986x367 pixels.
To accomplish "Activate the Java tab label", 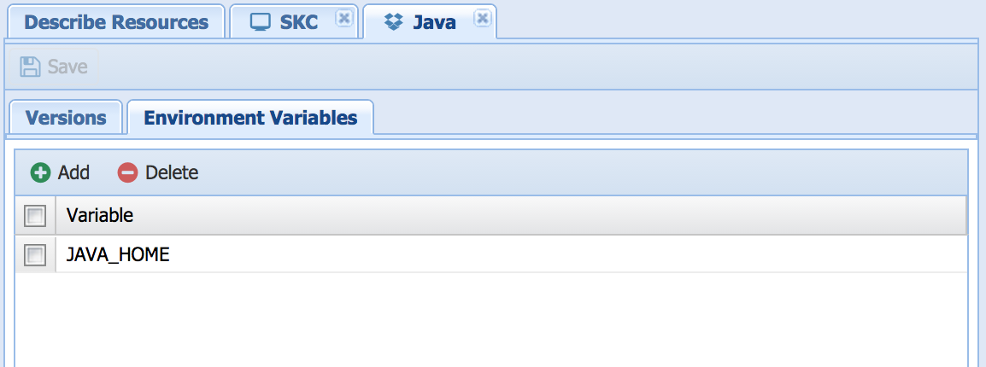I will 434,22.
